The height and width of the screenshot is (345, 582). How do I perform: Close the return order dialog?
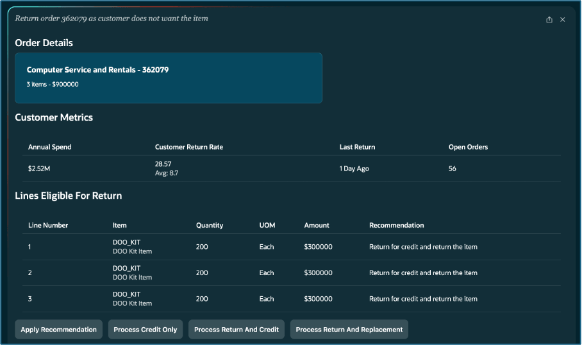tap(562, 20)
